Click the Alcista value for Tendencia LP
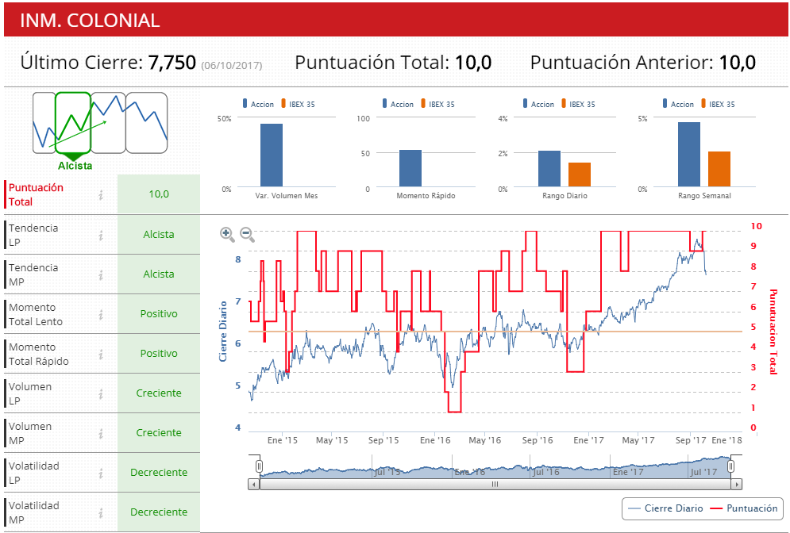Screen dimensions: 790x533 [159, 235]
